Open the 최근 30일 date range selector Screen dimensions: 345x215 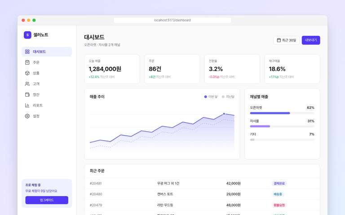click(286, 40)
